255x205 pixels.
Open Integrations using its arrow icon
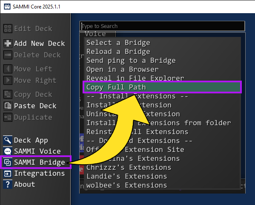pos(8,173)
